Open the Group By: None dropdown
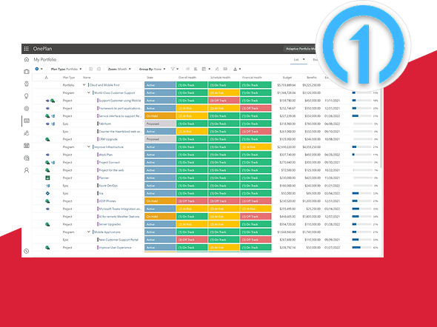 (x=153, y=69)
